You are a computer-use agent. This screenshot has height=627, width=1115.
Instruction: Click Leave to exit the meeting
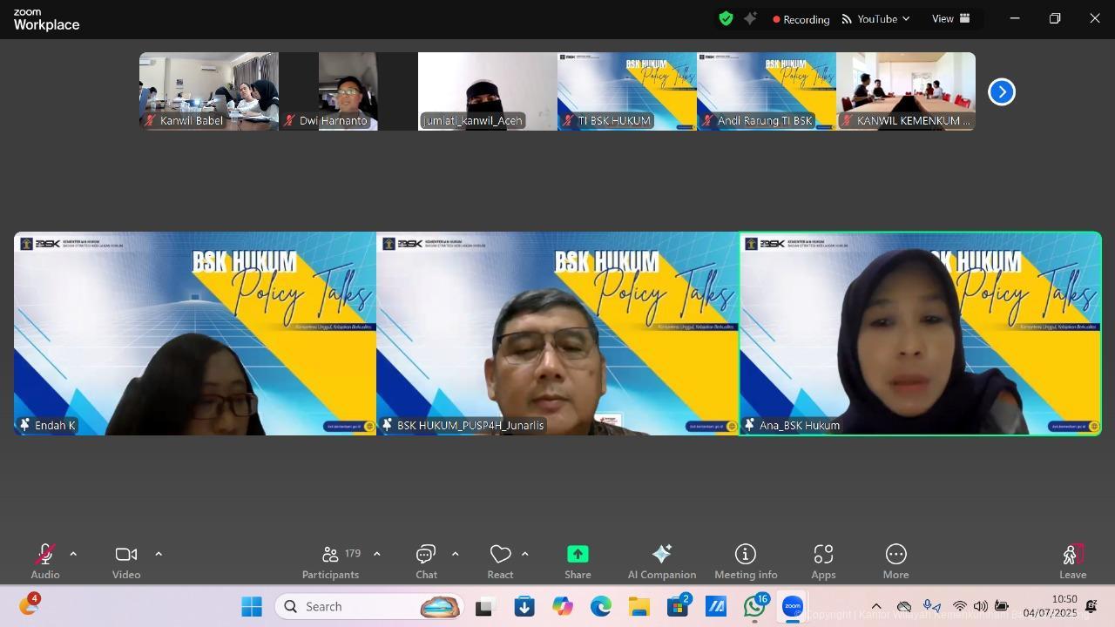[x=1072, y=561]
